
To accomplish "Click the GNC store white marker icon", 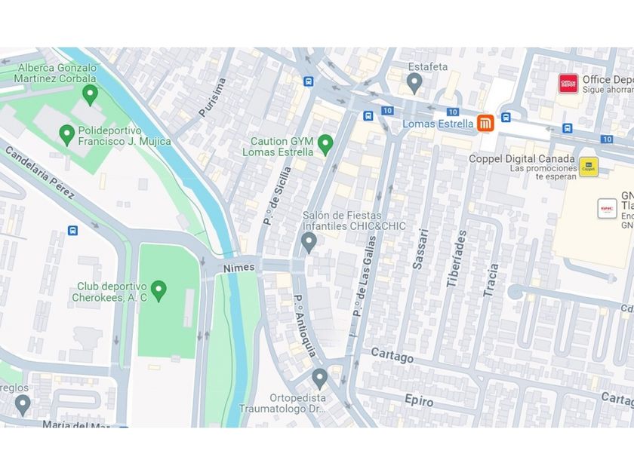I will 608,209.
